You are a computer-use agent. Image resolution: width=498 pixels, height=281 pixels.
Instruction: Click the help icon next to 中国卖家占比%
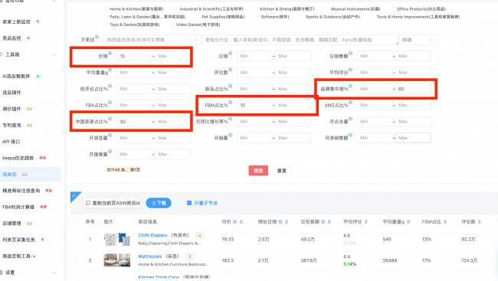[110, 119]
